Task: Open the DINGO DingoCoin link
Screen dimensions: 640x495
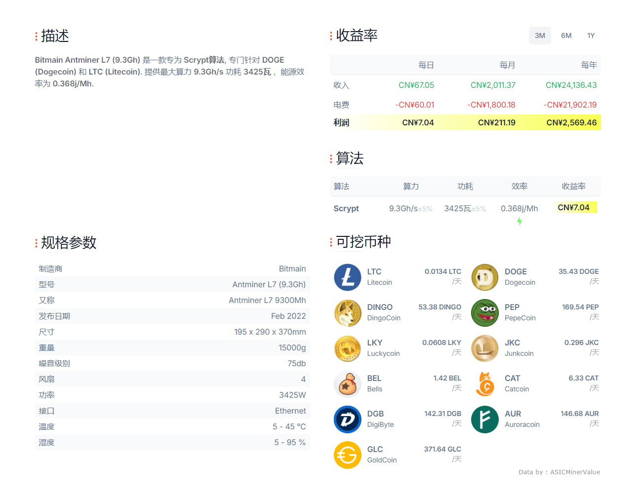Action: (384, 312)
